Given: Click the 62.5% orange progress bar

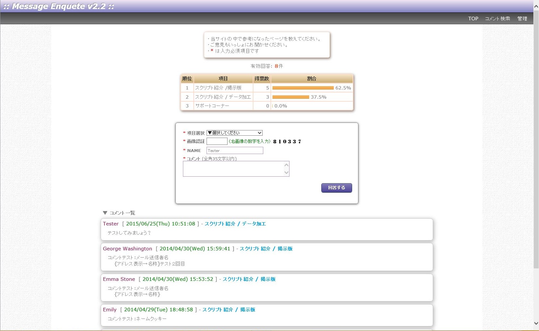Looking at the screenshot, I should pyautogui.click(x=303, y=88).
